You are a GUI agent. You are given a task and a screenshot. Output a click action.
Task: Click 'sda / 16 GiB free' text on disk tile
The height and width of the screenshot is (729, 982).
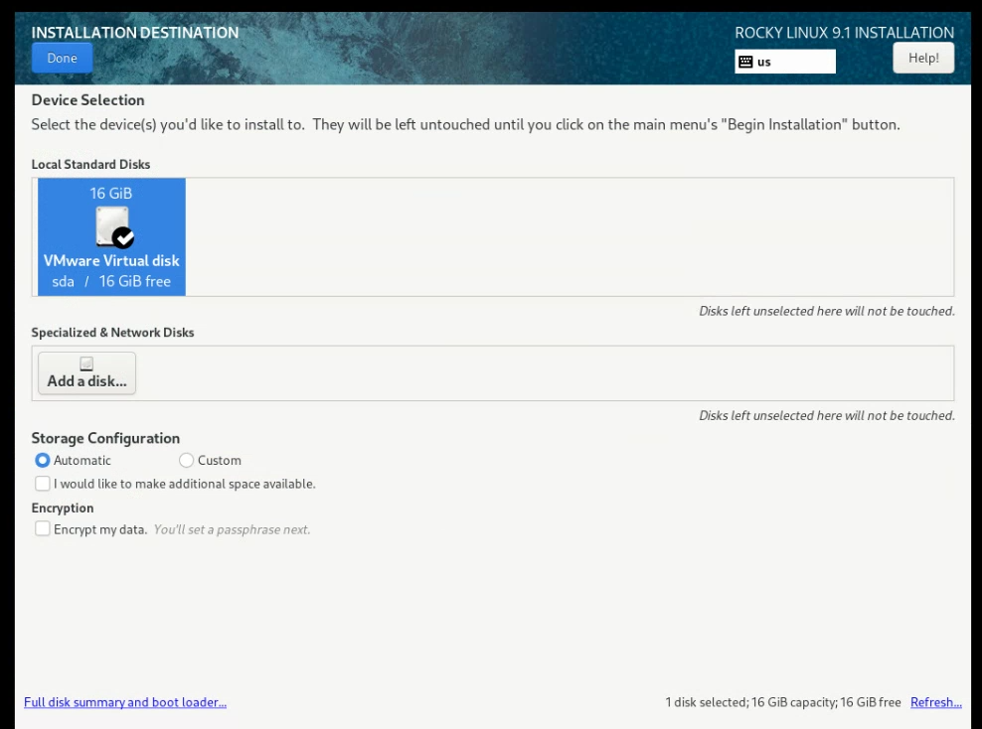click(x=111, y=282)
